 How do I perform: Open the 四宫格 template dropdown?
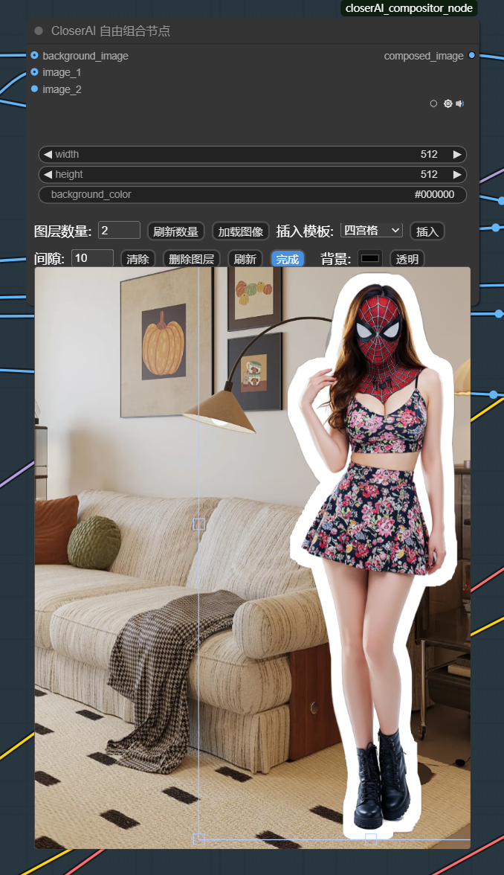[x=372, y=231]
